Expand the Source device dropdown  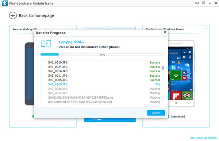(72, 29)
